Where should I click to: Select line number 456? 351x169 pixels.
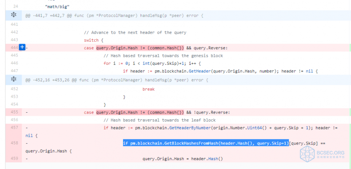14,120
